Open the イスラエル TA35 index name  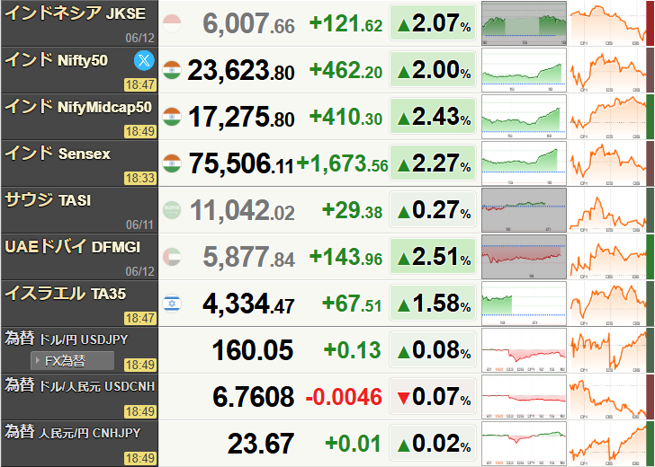(65, 294)
